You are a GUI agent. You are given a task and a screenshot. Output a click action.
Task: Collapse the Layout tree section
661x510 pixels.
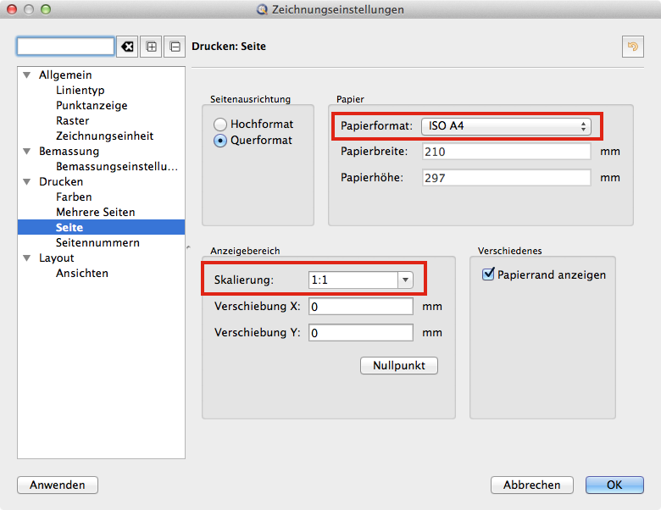(27, 258)
